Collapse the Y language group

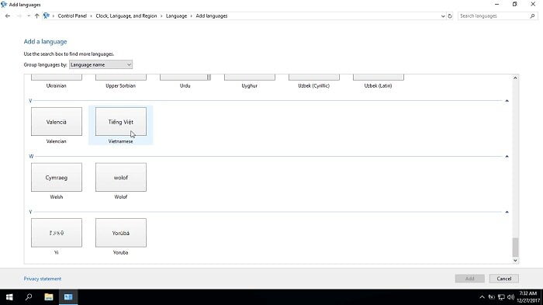(507, 212)
